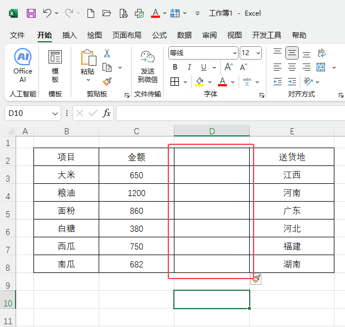Screen dimensions: 345x327
Task: Select column C header
Action: [x=137, y=131]
